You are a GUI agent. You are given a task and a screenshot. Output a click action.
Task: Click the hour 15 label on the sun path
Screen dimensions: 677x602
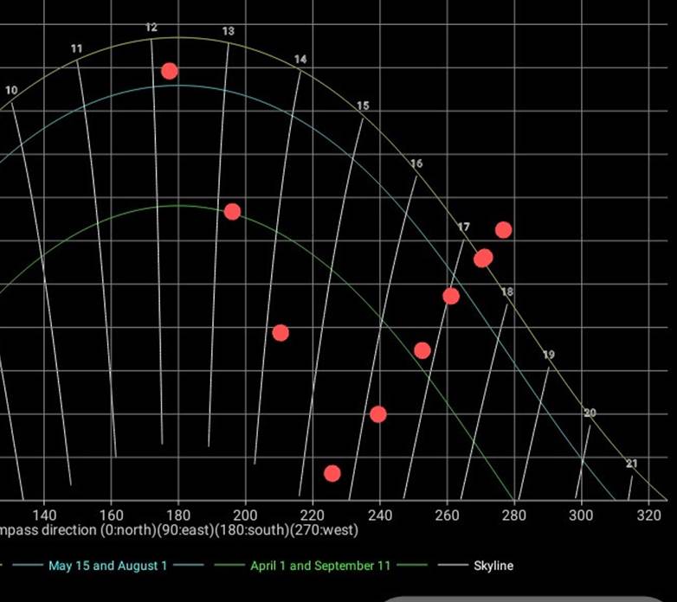point(363,106)
